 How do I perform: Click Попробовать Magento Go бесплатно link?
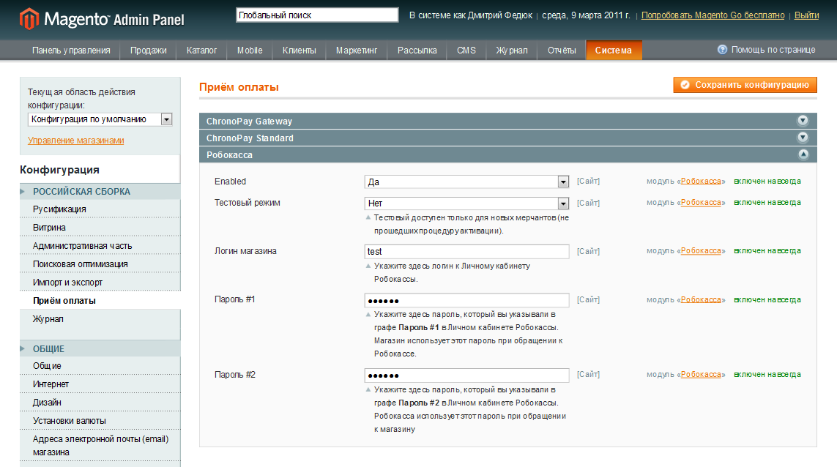713,15
